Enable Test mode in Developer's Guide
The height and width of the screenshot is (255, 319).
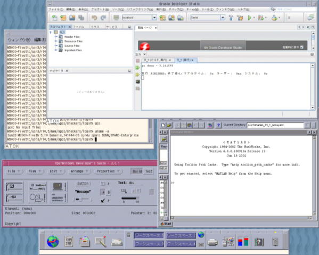point(149,171)
